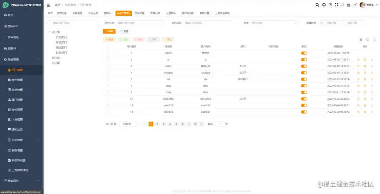Close the 用户管理 tab
Image resolution: width=380 pixels, height=194 pixels.
tap(130, 14)
